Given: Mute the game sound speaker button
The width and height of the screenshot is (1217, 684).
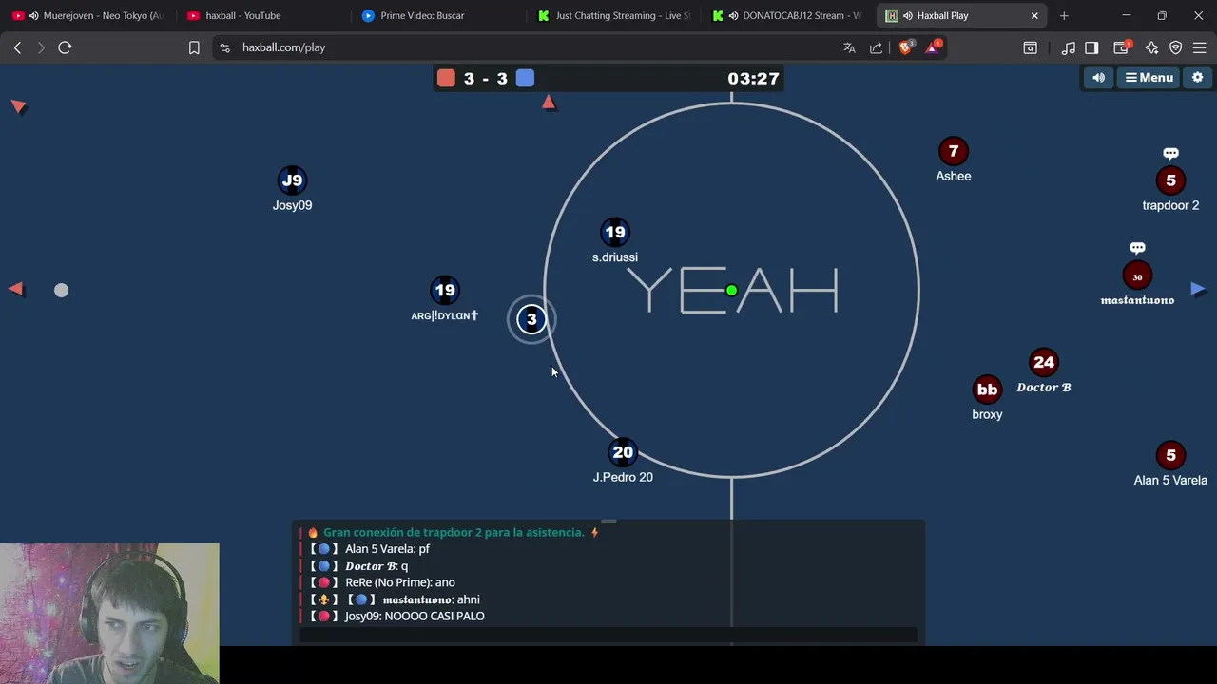Looking at the screenshot, I should click(1098, 78).
